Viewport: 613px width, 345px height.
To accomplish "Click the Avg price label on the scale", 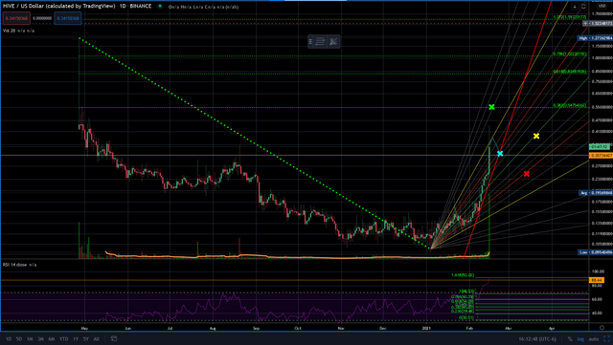I will pyautogui.click(x=596, y=193).
